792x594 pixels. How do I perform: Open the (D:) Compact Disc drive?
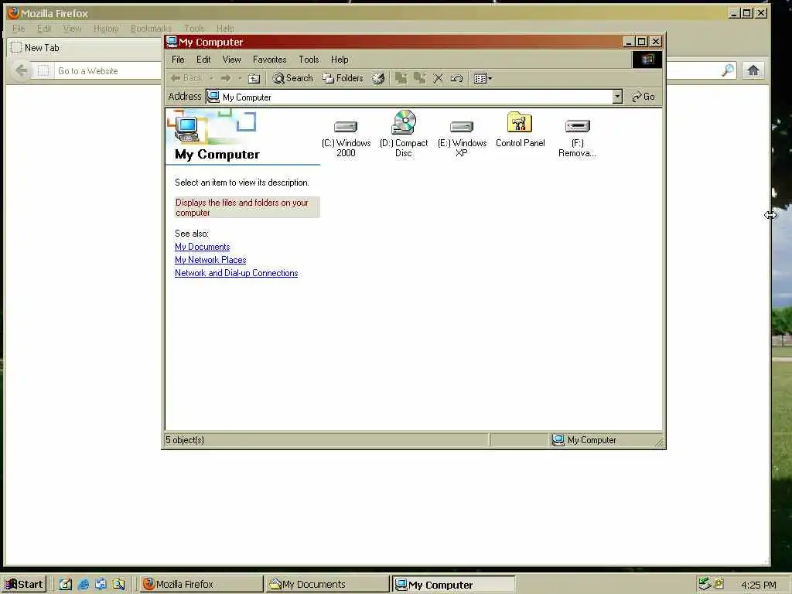(404, 135)
